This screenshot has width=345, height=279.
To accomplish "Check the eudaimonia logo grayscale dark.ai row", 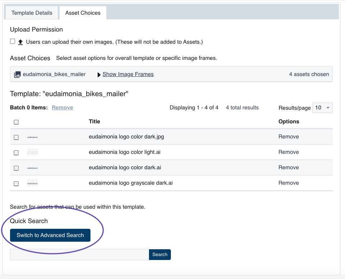I will coord(16,184).
